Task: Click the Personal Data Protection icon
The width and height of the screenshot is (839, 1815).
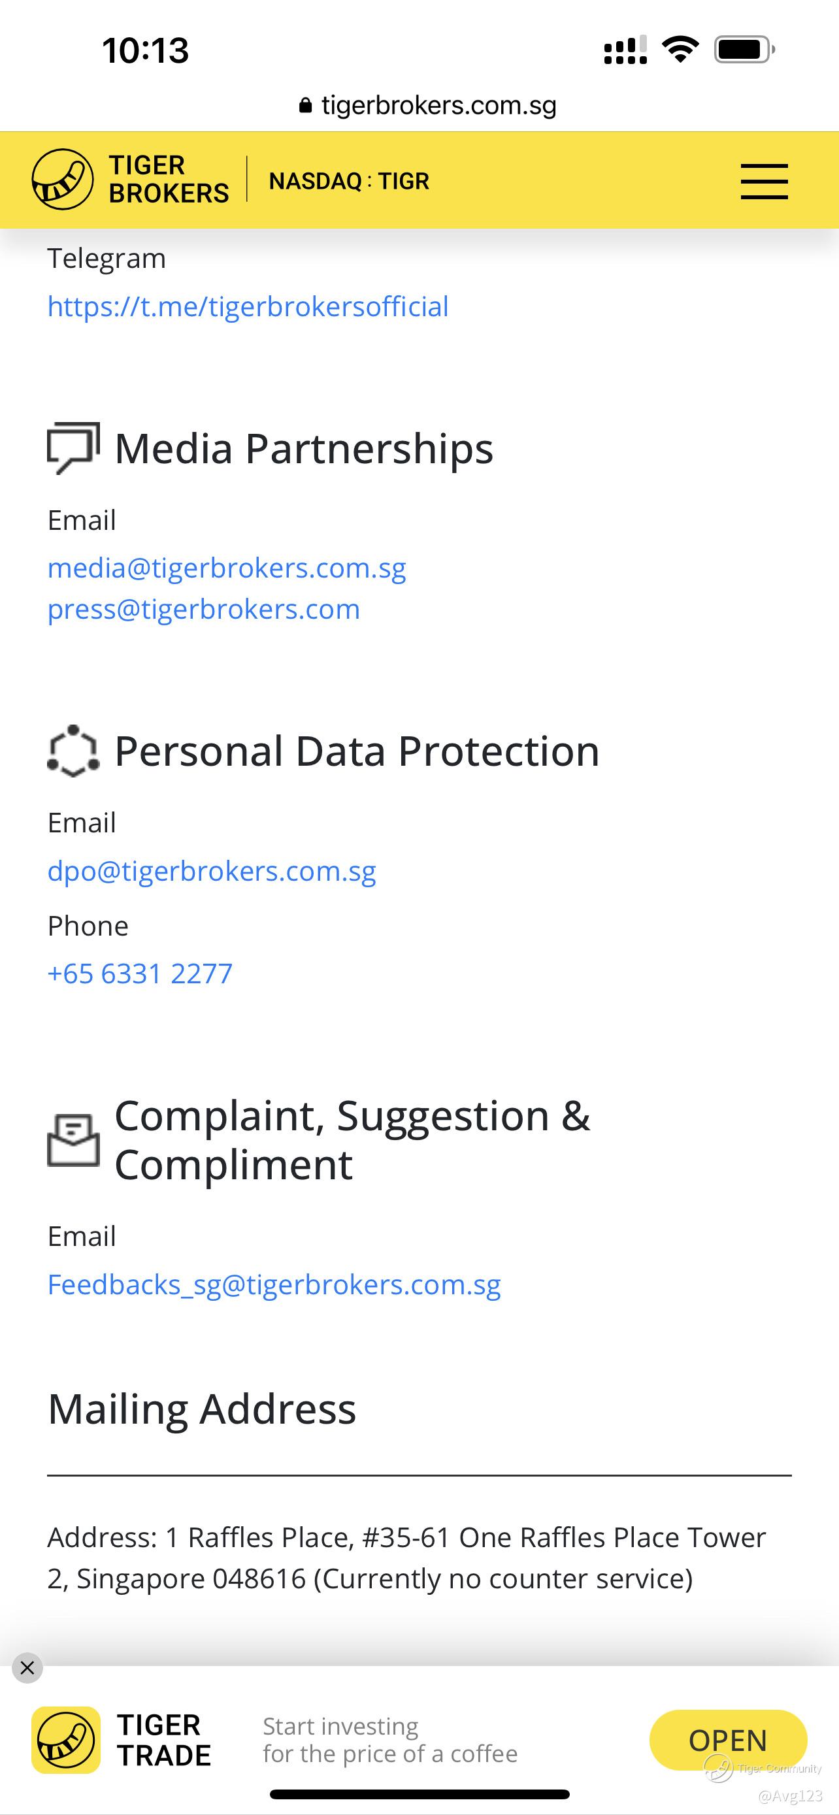Action: (x=73, y=751)
